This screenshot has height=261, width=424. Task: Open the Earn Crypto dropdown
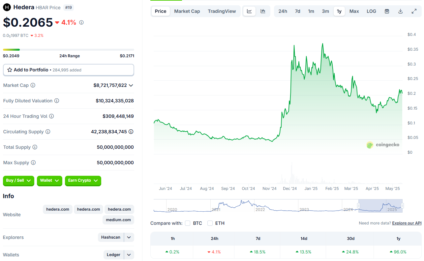coord(83,180)
